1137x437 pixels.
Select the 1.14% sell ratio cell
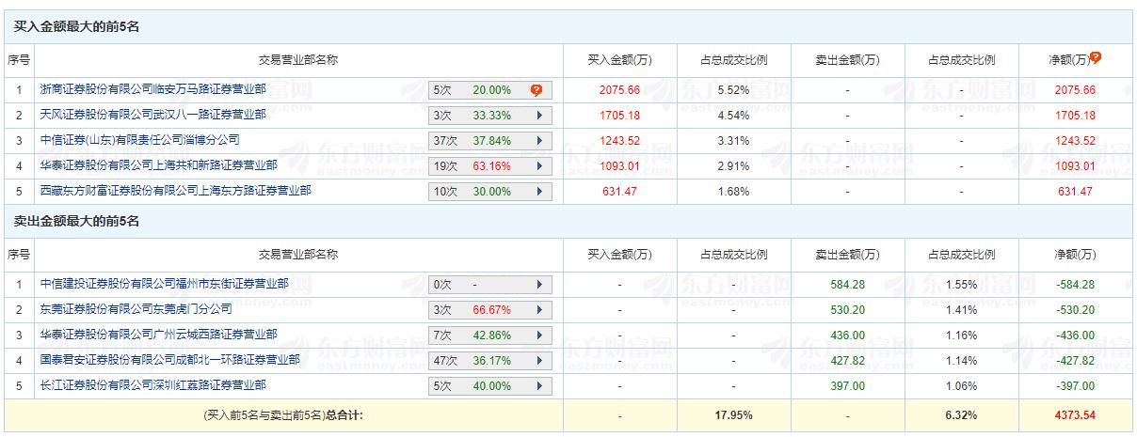961,361
